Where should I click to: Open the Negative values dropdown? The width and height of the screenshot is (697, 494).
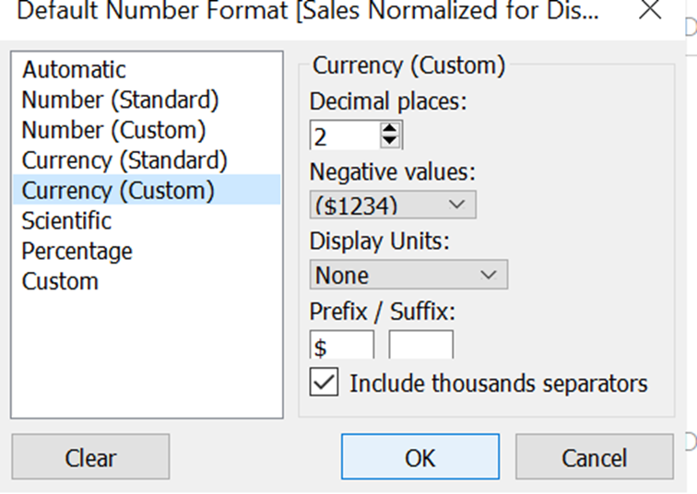point(393,204)
